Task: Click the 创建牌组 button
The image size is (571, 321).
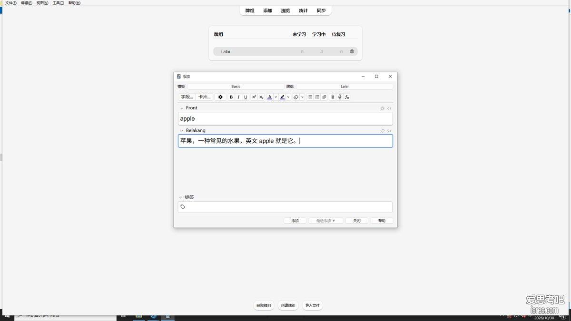Action: coord(288,305)
